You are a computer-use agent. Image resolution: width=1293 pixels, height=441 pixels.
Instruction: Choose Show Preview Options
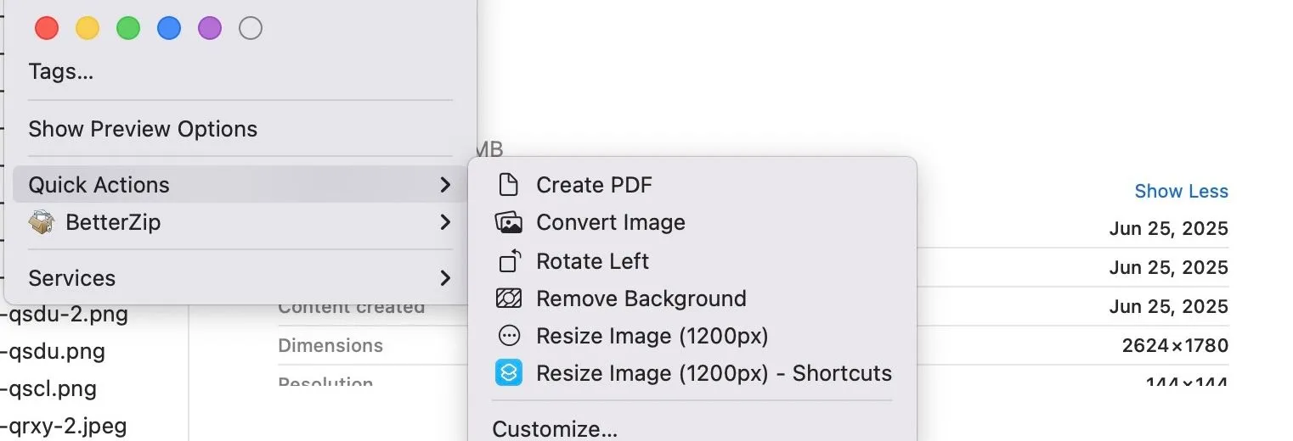pos(143,129)
